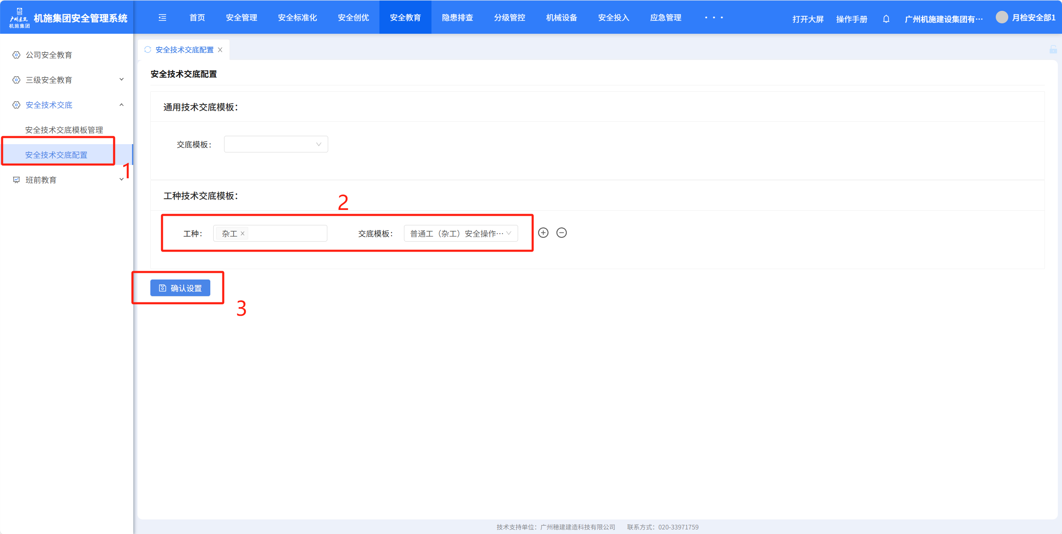Refresh icon on 安全技术交底配置 tab
Viewport: 1062px width, 534px height.
pos(147,50)
